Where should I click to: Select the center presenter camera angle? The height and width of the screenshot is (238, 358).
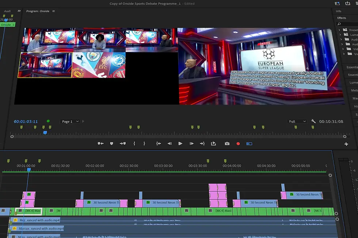99,40
